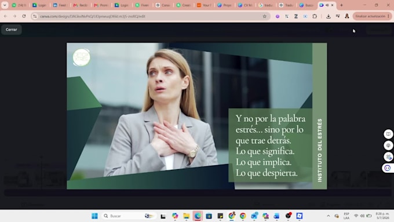Open the Canva assistant chat bubble
394x222 pixels.
point(388,168)
